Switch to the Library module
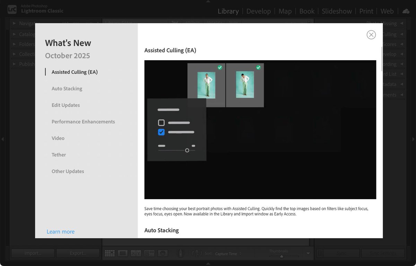416x266 pixels. [x=228, y=11]
